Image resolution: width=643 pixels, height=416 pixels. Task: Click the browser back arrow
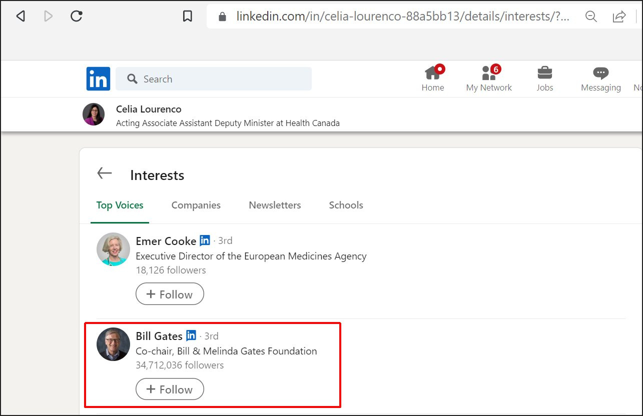coord(21,16)
